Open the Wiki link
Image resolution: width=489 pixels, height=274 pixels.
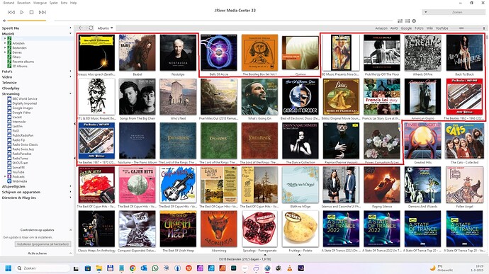click(429, 28)
